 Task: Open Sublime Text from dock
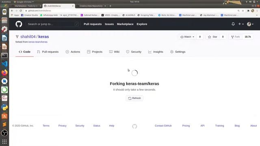[x=4, y=125]
